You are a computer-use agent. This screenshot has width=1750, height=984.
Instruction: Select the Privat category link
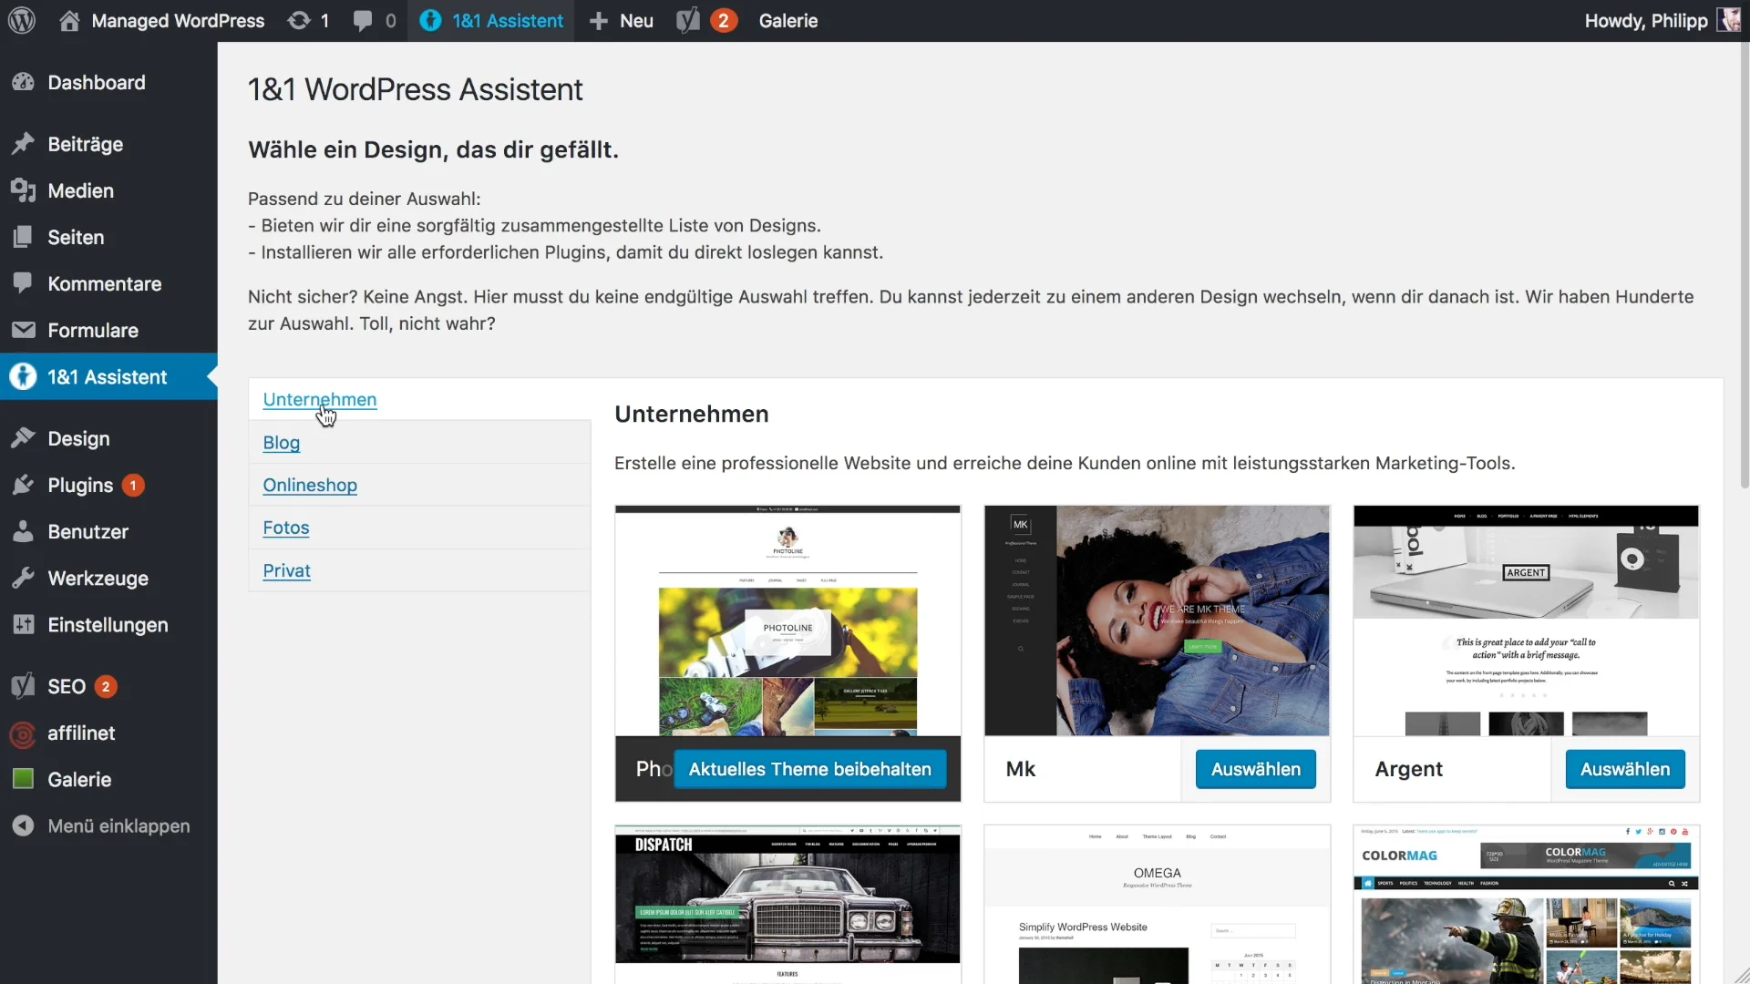pos(286,570)
